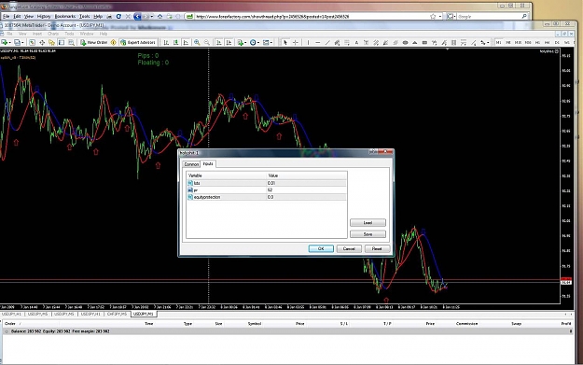Open the periods clock dropdown
The height and width of the screenshot is (365, 583).
pyautogui.click(x=255, y=42)
